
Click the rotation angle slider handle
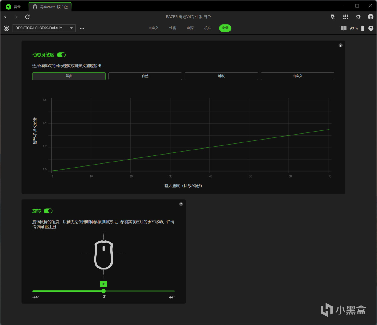104,291
